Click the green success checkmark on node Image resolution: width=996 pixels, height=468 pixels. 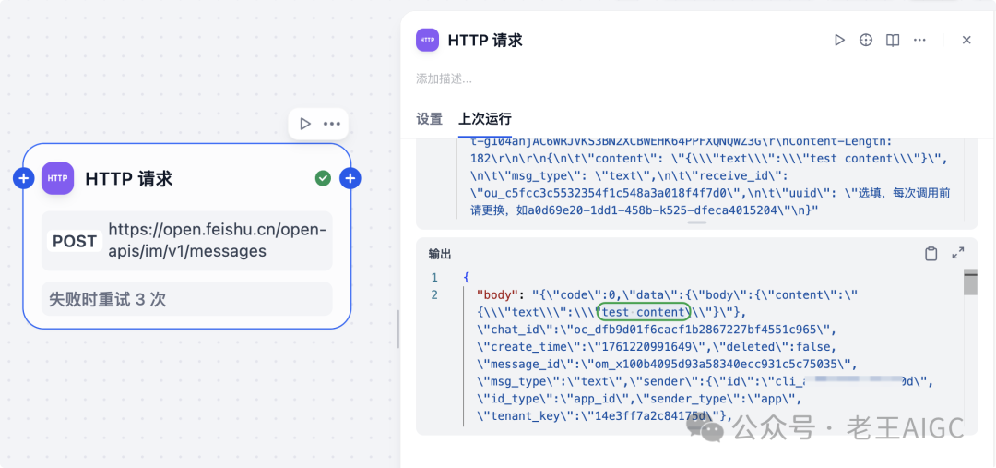[x=323, y=179]
